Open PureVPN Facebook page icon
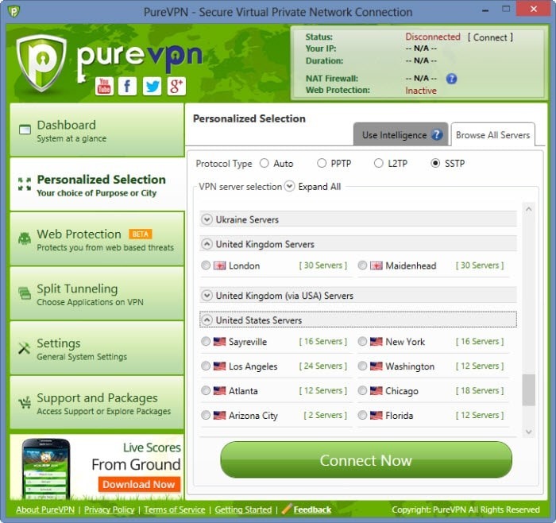556x523 pixels. 127,86
